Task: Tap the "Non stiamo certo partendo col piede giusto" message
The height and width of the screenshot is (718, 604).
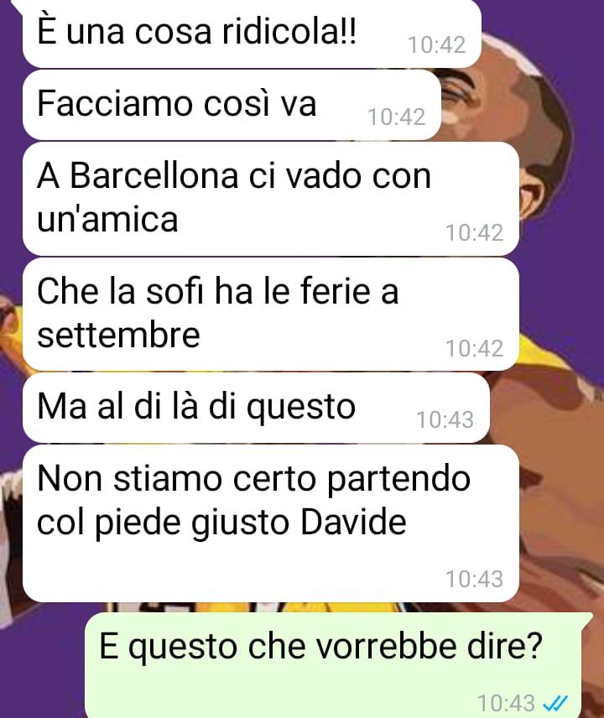Action: point(271,523)
